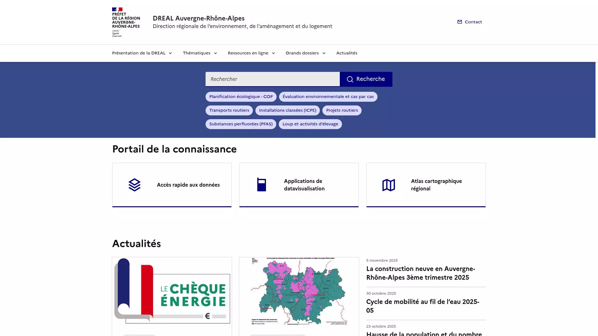This screenshot has height=336, width=598.
Task: Click the magnifying glass search icon
Action: point(350,79)
